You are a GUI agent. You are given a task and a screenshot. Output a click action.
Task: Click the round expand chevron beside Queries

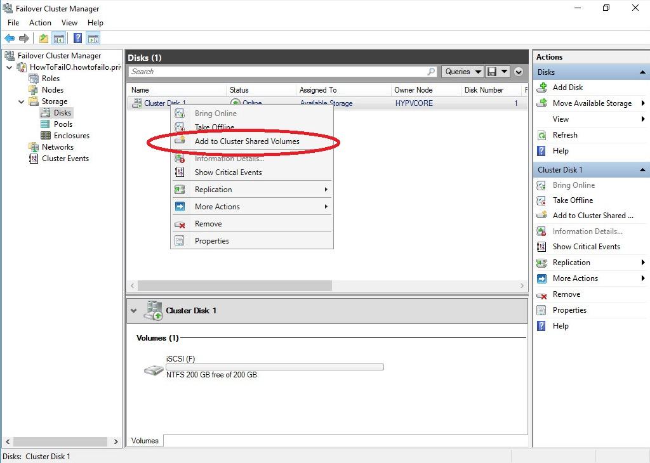[519, 72]
